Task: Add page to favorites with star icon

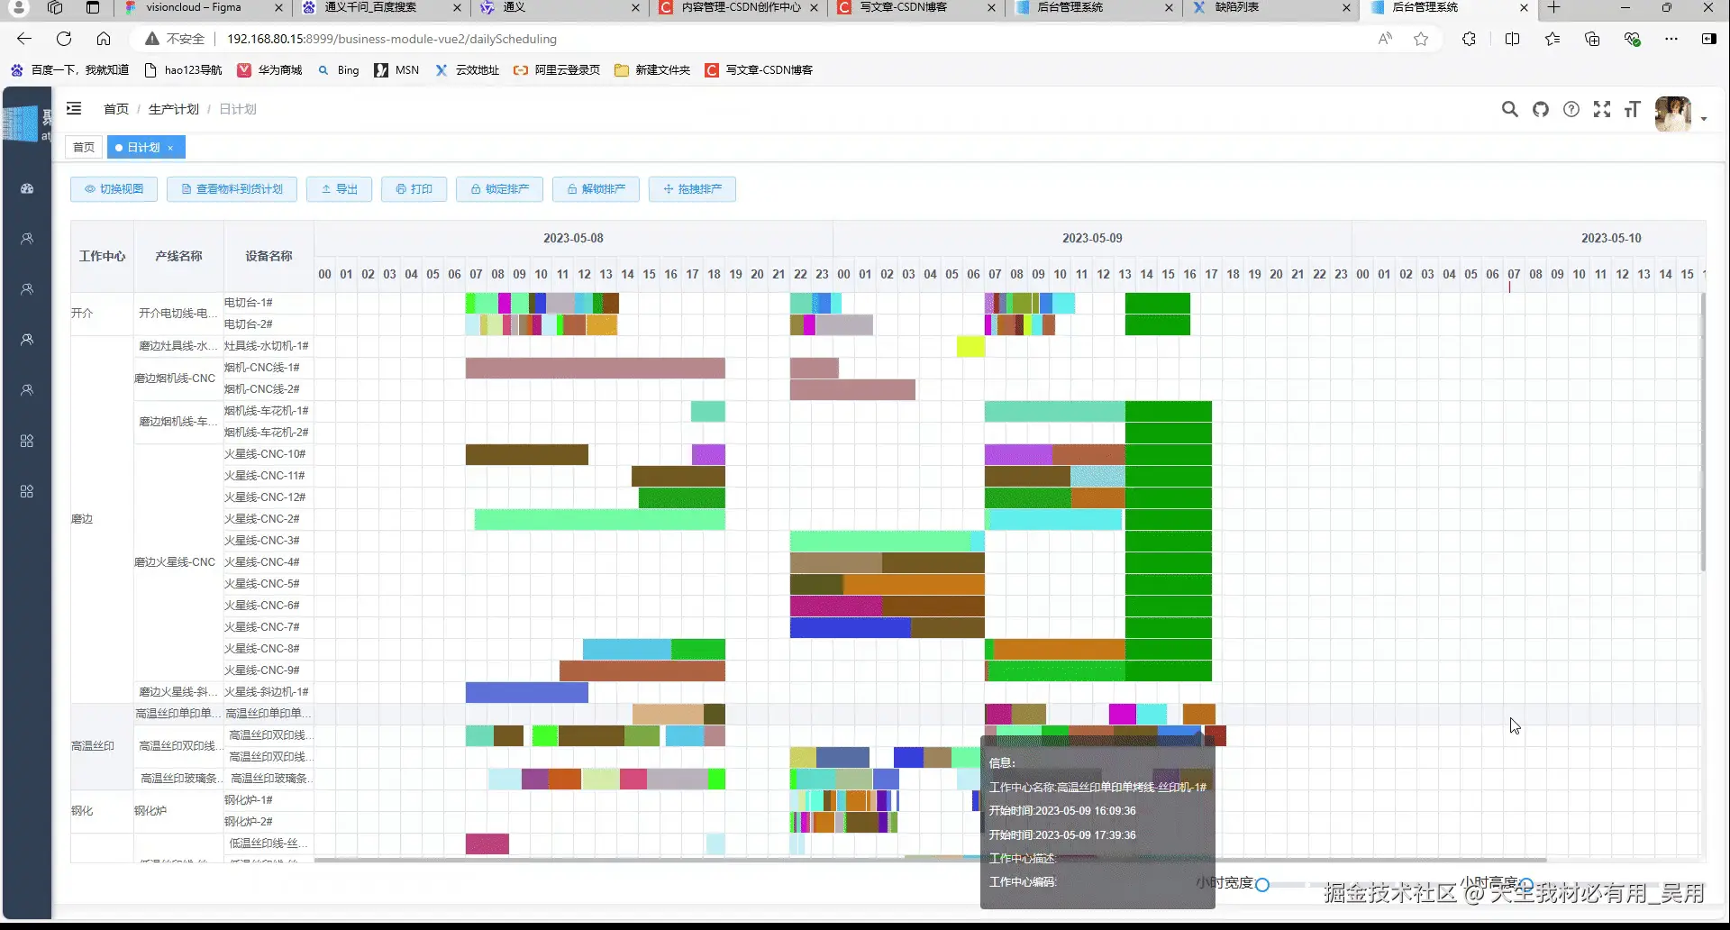Action: (1421, 39)
